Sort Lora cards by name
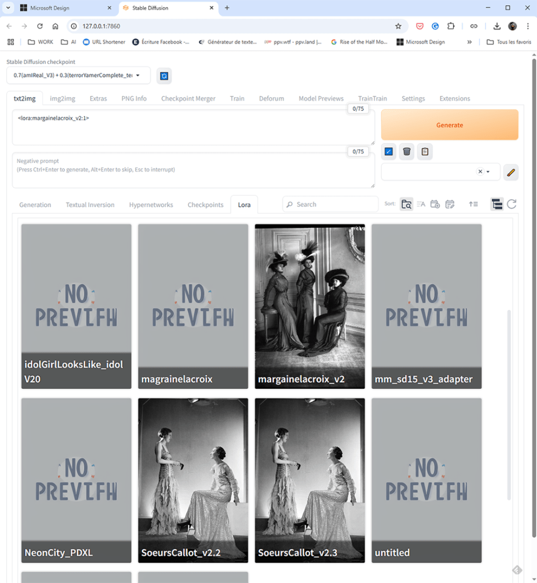This screenshot has height=583, width=537. coord(421,204)
